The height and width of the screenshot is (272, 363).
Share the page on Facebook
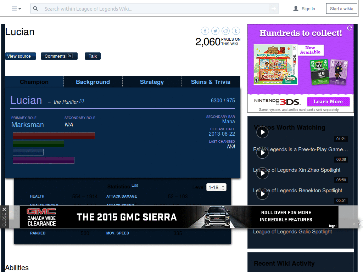point(205,31)
